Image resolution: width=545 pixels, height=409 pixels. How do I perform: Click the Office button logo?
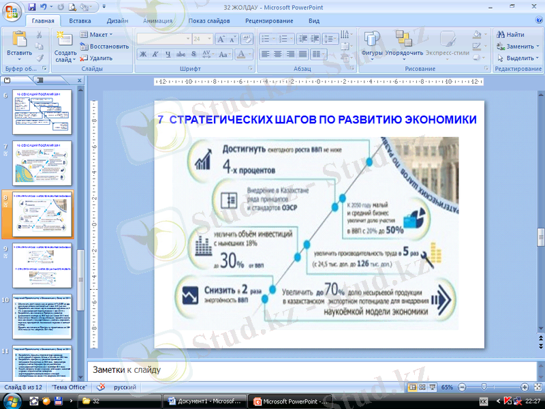tap(12, 11)
